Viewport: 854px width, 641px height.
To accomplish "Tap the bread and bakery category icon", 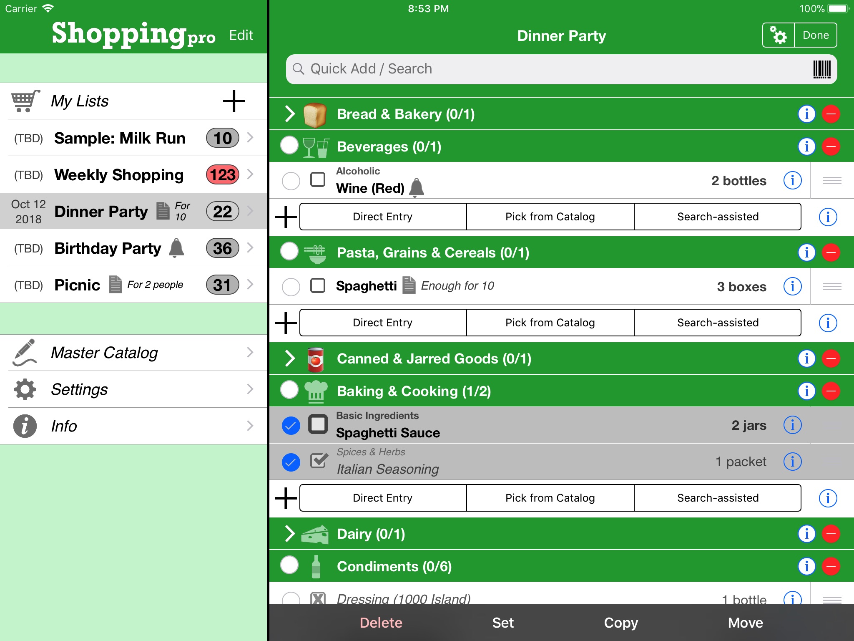I will pos(314,114).
